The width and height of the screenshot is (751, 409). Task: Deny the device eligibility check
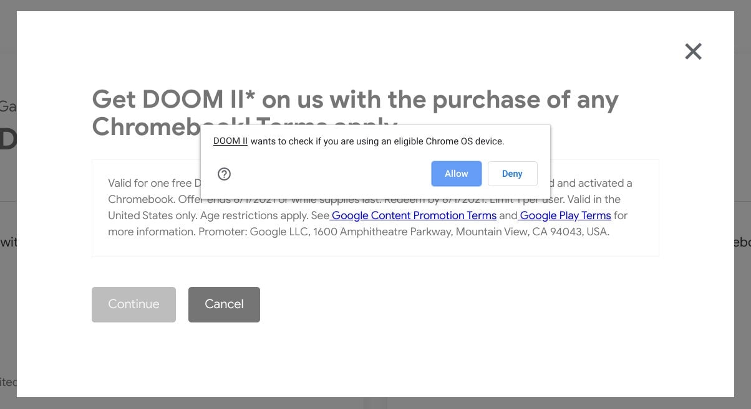(512, 174)
